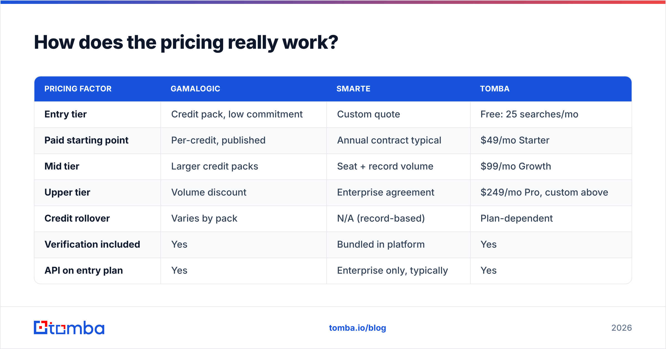Viewport: 666px width, 349px height.
Task: Click the 'Upper tier' row label
Action: [x=67, y=192]
